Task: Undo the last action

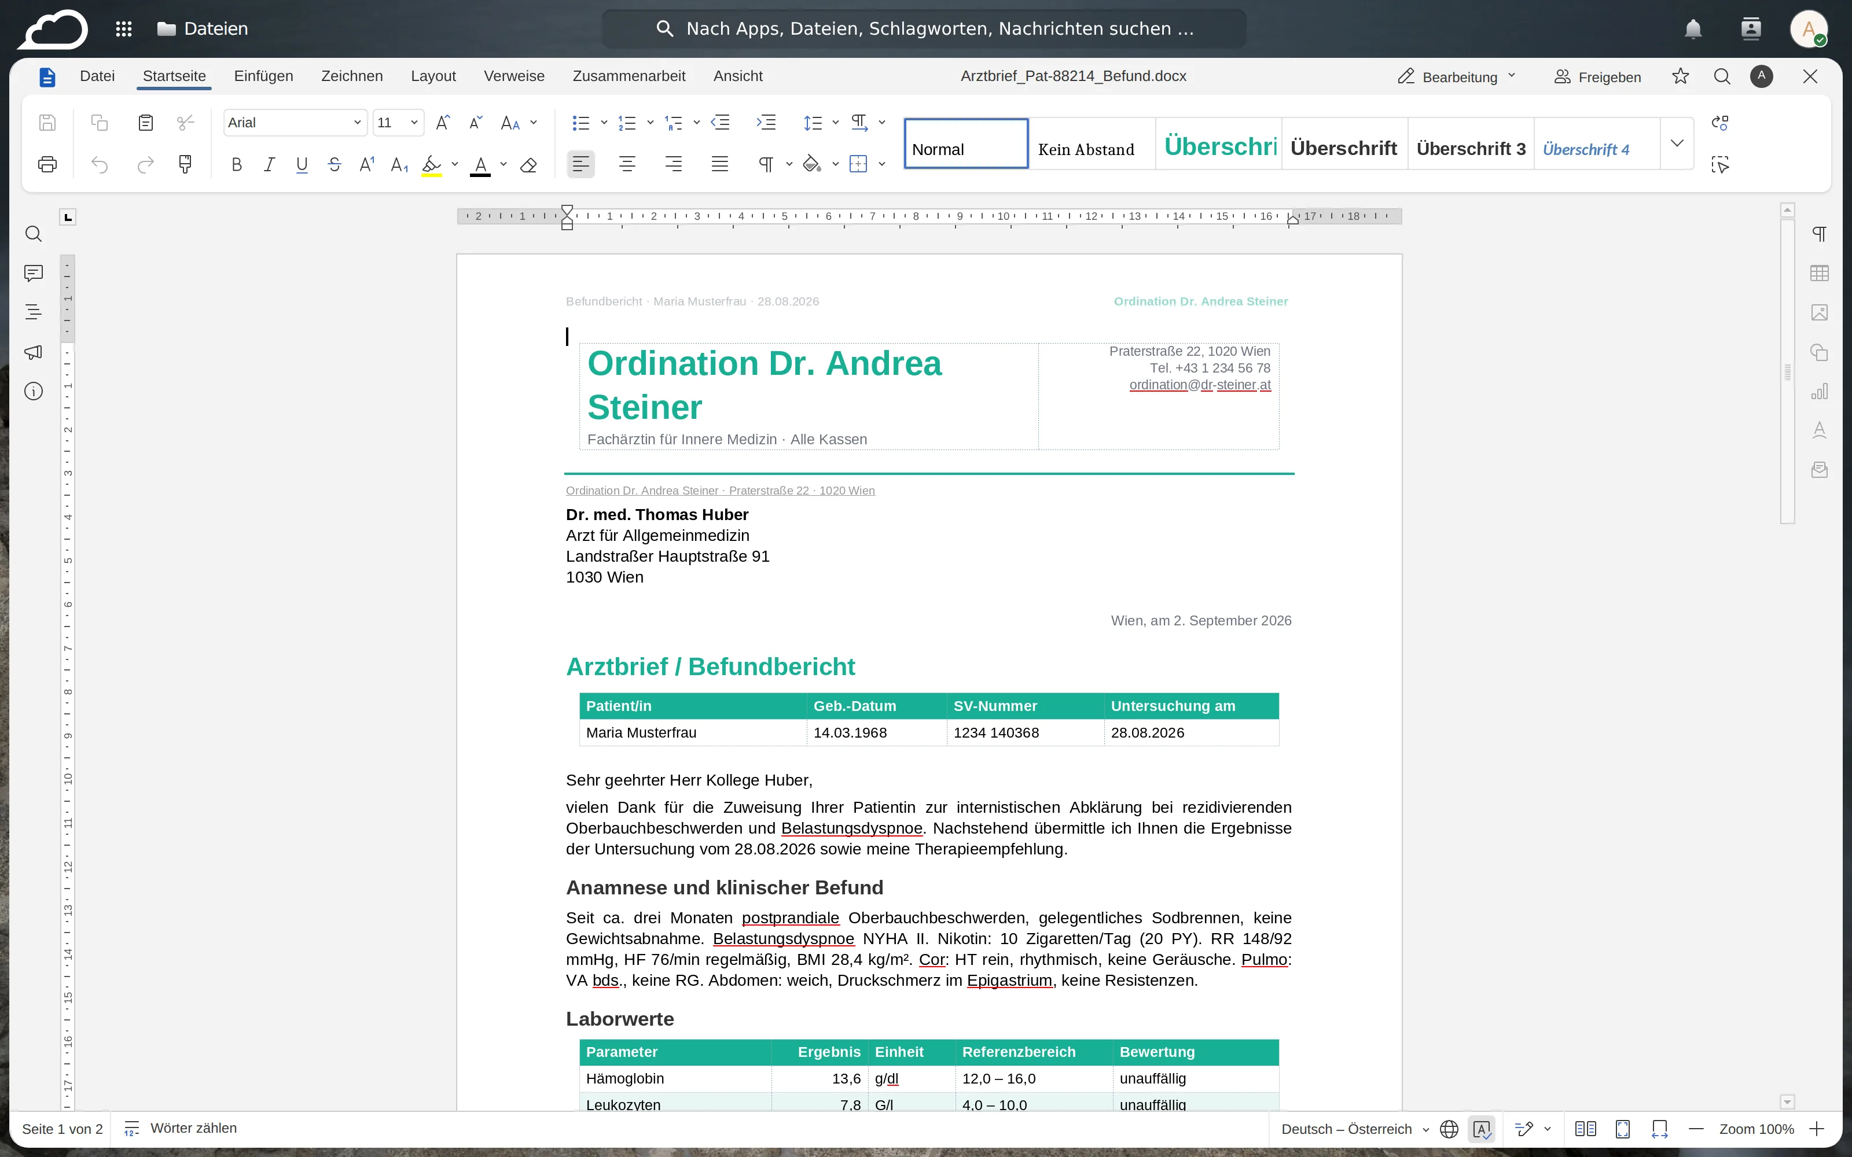Action: (x=100, y=164)
